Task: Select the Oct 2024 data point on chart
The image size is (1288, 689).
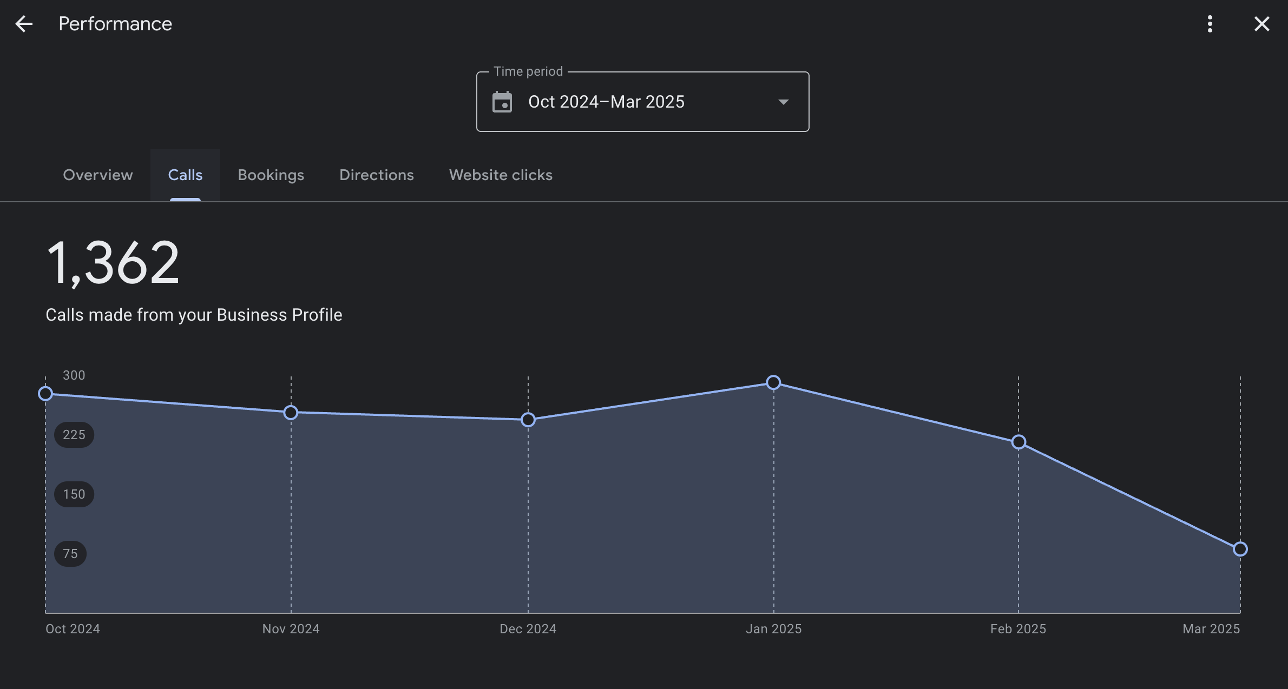Action: click(45, 394)
